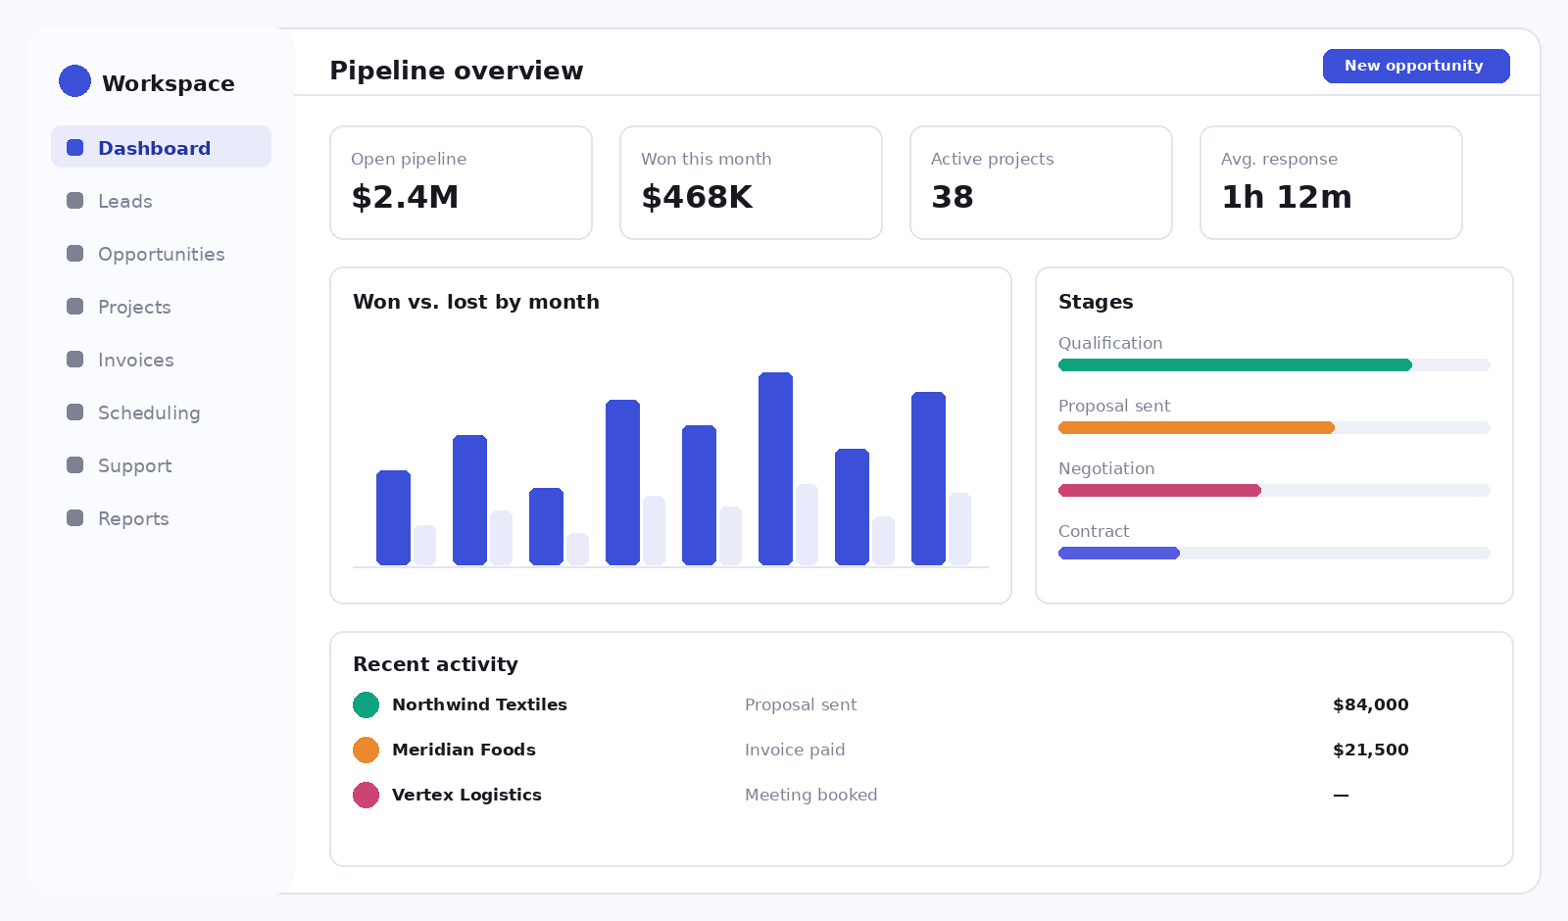Click the Leads sidebar icon

pyautogui.click(x=74, y=201)
